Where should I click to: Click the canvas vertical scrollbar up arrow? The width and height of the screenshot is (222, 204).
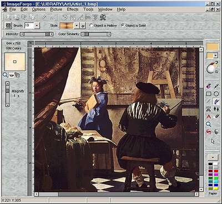pyautogui.click(x=201, y=49)
